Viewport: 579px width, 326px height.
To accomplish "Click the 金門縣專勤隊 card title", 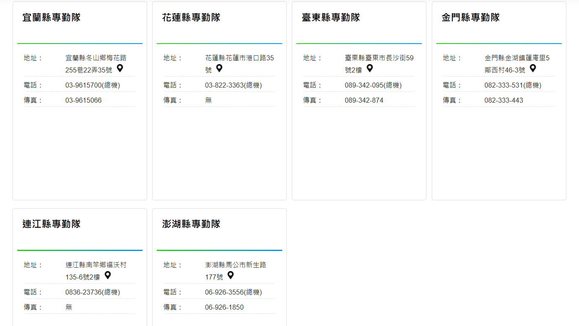I will pyautogui.click(x=470, y=17).
